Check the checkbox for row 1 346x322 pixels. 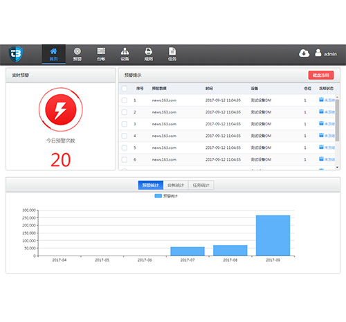[125, 100]
